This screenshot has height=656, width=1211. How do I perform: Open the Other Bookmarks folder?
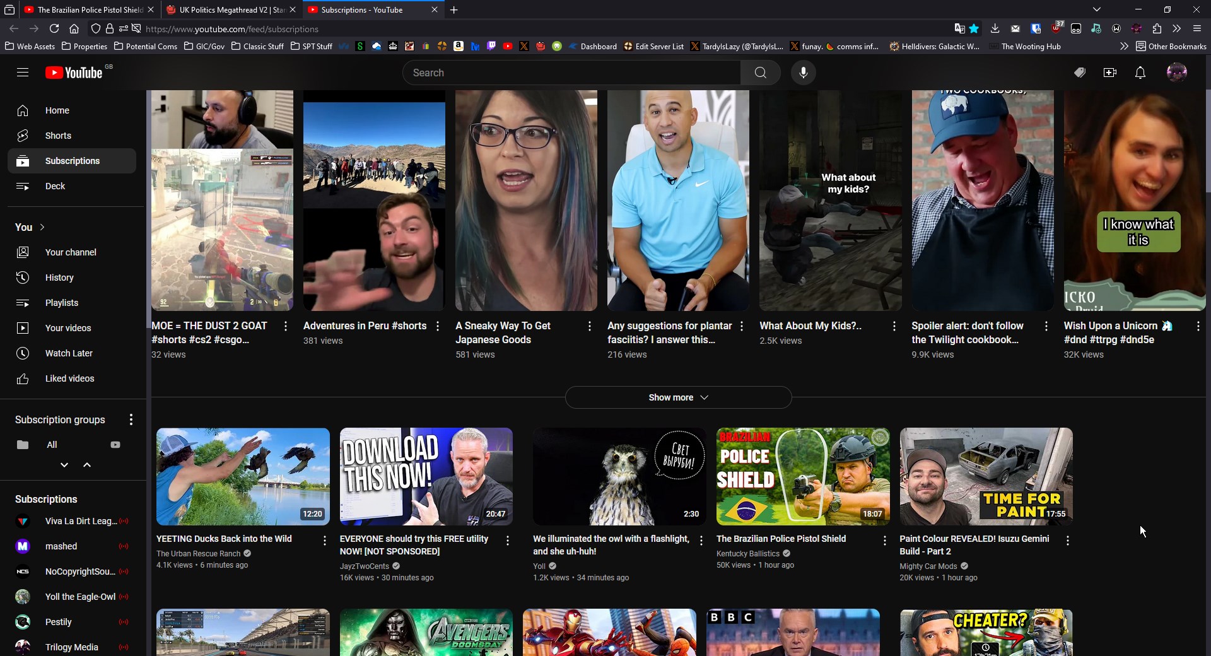1171,46
